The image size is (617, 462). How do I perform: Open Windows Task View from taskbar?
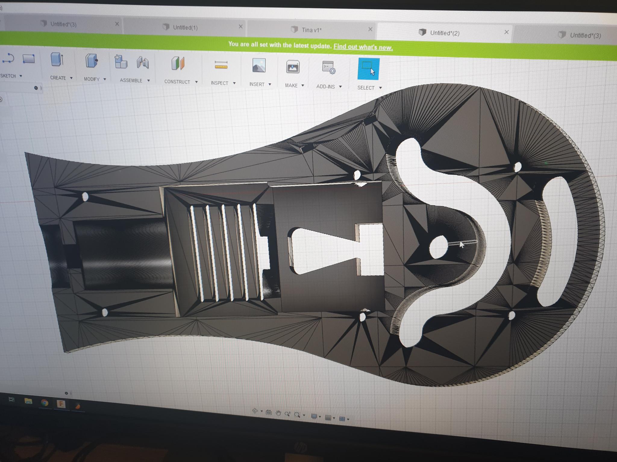(x=11, y=399)
